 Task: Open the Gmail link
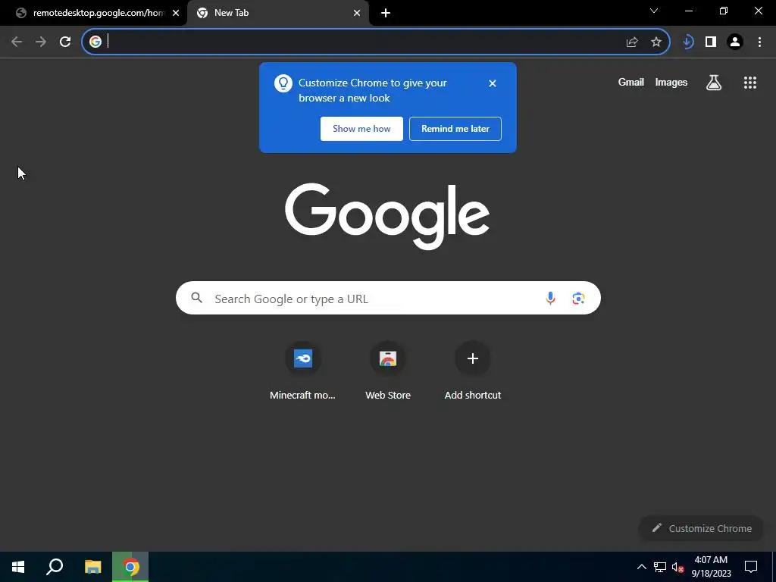point(631,82)
